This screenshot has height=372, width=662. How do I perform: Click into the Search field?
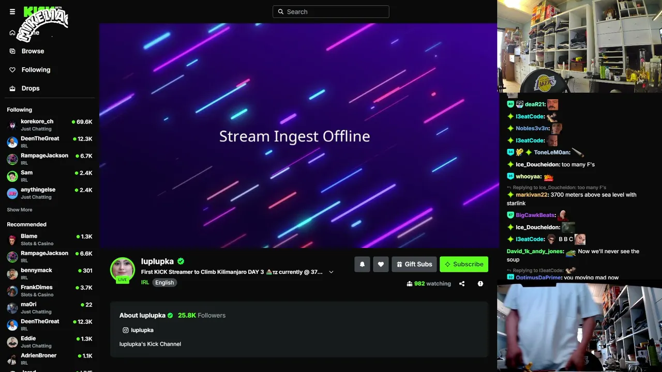pos(331,12)
